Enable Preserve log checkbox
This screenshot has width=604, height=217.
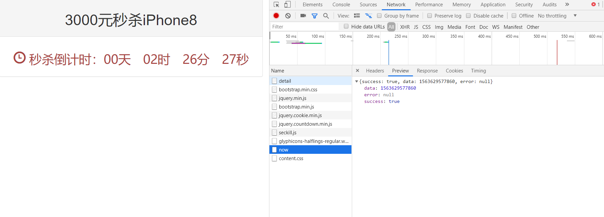point(430,16)
